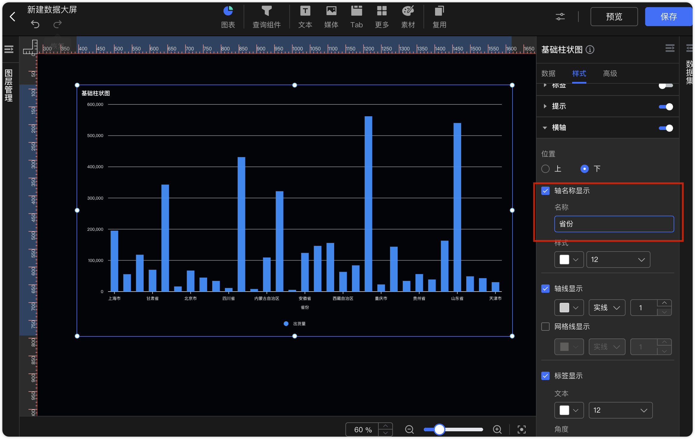Screen dimensions: 695x439
Task: Open the 更多 more components menu
Action: (382, 17)
